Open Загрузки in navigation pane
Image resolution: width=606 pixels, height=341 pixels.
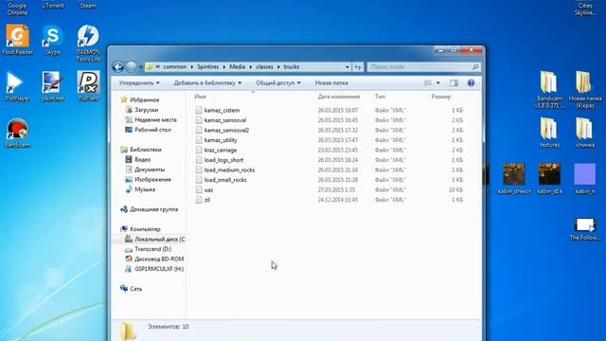[x=146, y=110]
